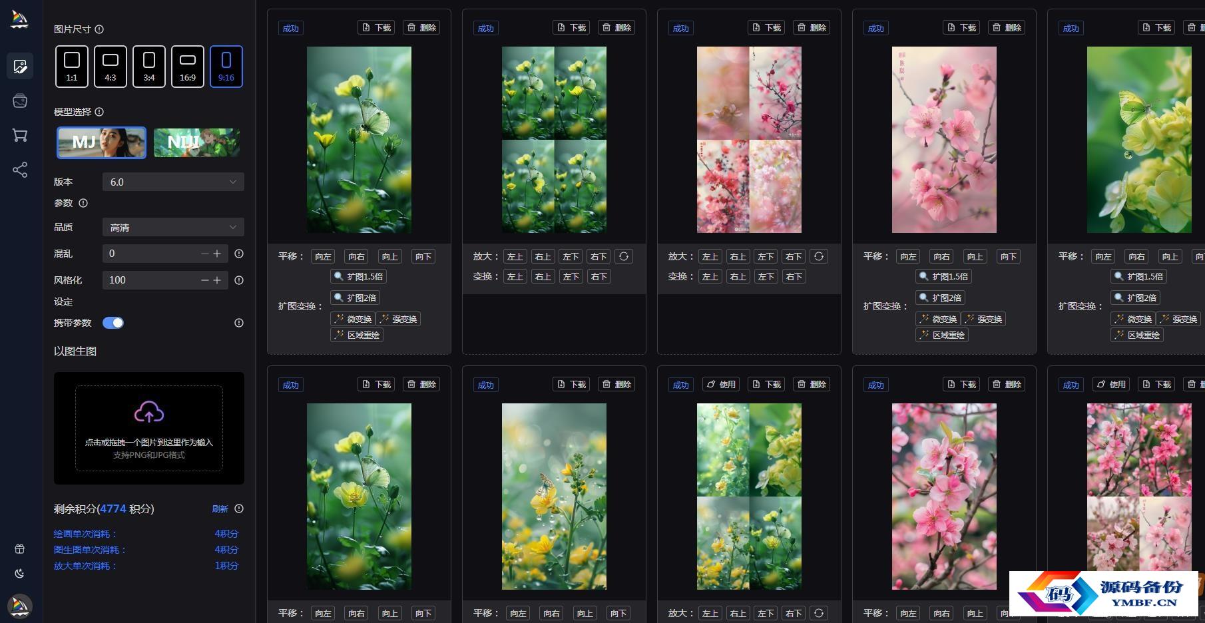Open the wallet icon in left sidebar
The image size is (1205, 623).
tap(20, 101)
